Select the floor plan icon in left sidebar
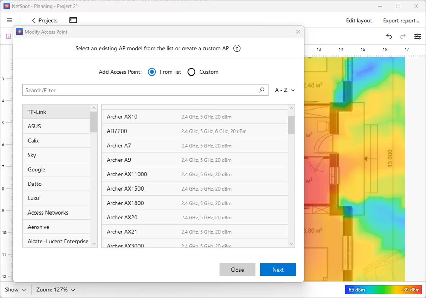Viewport: 426px width, 298px height. pyautogui.click(x=8, y=36)
